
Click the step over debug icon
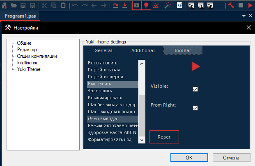[x=115, y=5]
